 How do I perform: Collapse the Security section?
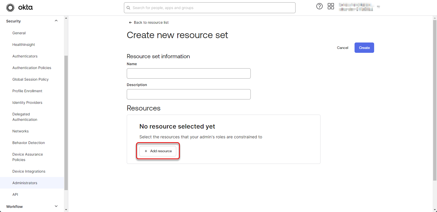[x=56, y=21]
